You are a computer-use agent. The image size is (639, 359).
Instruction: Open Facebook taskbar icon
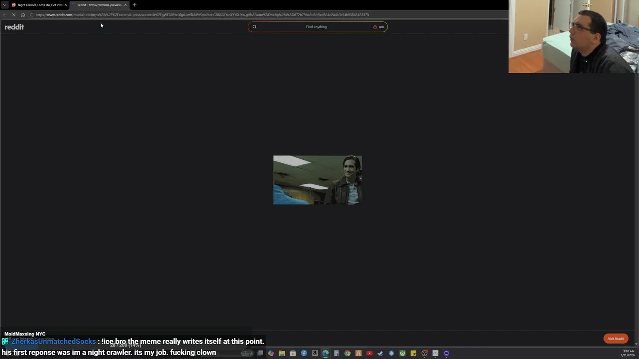(304, 353)
